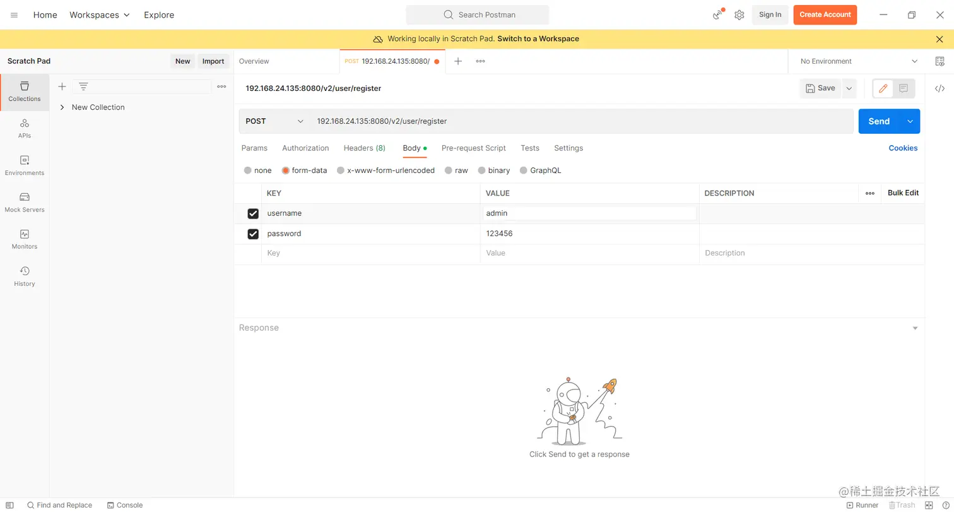The image size is (954, 512).
Task: Collapse the Response pane arrow
Action: [x=915, y=328]
